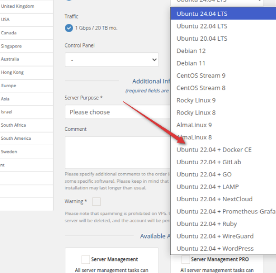Open South America location in sidebar

coord(26,138)
